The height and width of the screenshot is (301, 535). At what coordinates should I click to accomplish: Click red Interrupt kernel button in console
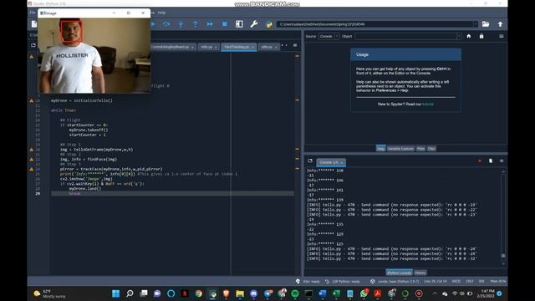click(479, 161)
